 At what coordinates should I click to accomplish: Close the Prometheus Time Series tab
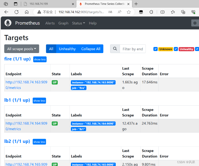[x=128, y=4]
